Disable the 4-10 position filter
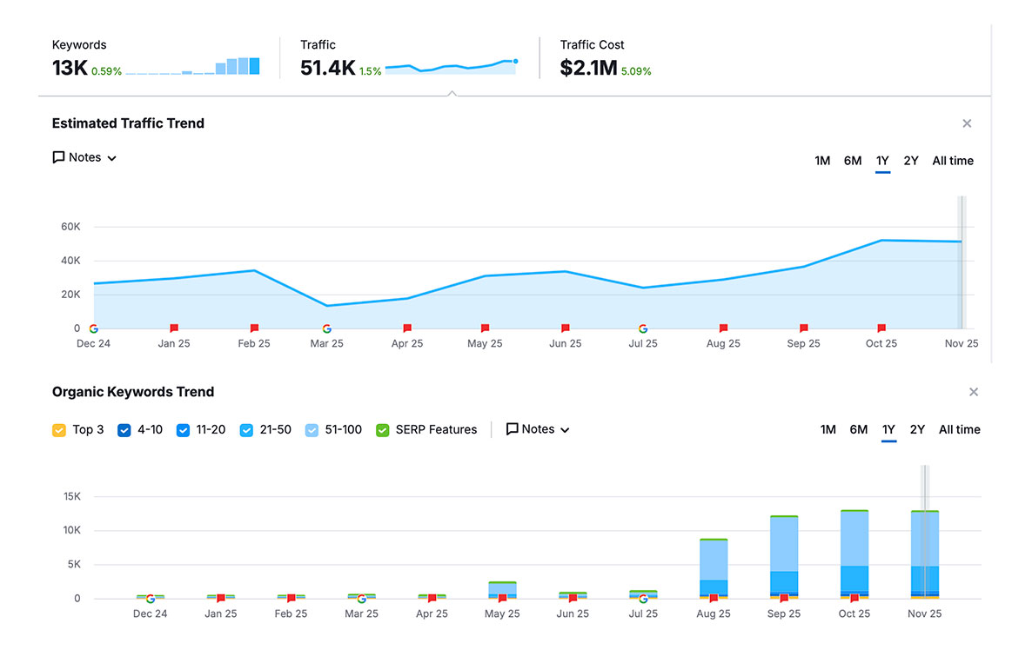The image size is (1032, 663). pyautogui.click(x=124, y=429)
